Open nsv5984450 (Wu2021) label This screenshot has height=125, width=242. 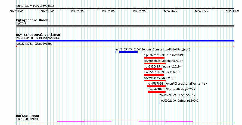click(159, 78)
